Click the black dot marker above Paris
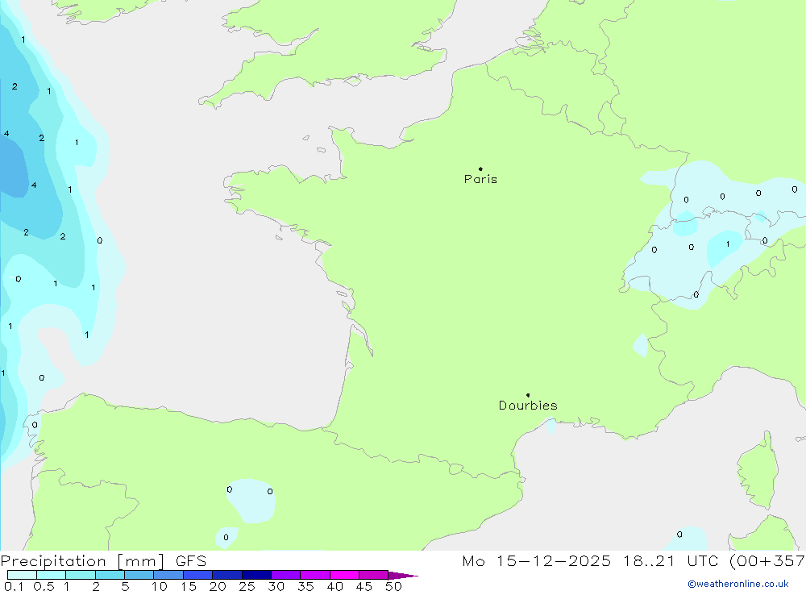This screenshot has height=591, width=806. tap(480, 169)
